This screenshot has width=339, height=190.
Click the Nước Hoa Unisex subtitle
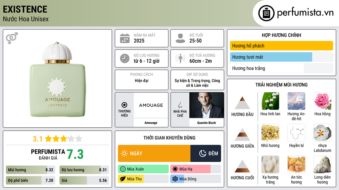pyautogui.click(x=26, y=19)
